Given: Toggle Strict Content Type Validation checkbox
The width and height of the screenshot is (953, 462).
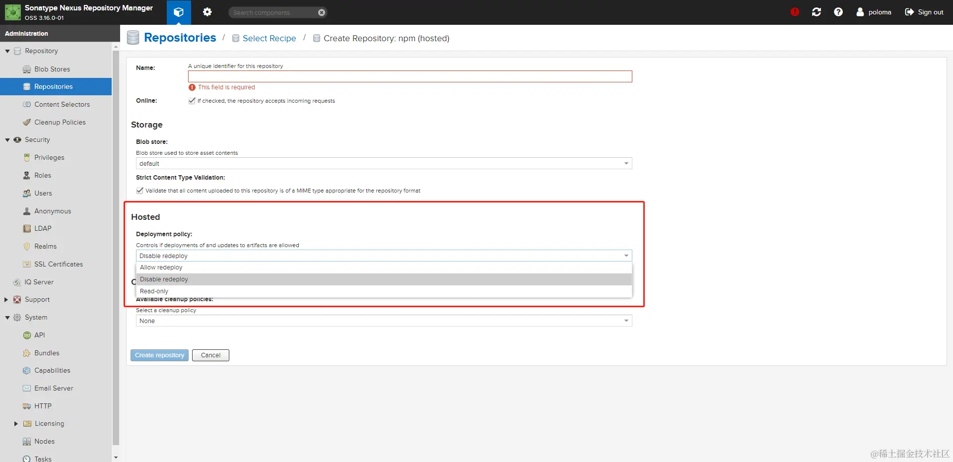Looking at the screenshot, I should (x=139, y=191).
